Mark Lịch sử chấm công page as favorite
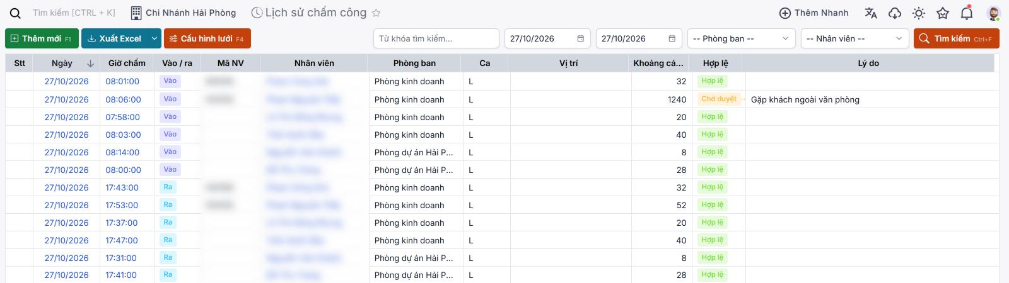 [376, 13]
